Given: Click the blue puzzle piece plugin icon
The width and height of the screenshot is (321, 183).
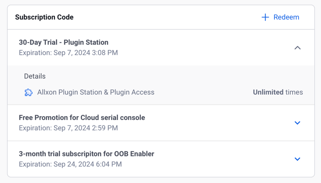Looking at the screenshot, I should point(28,92).
